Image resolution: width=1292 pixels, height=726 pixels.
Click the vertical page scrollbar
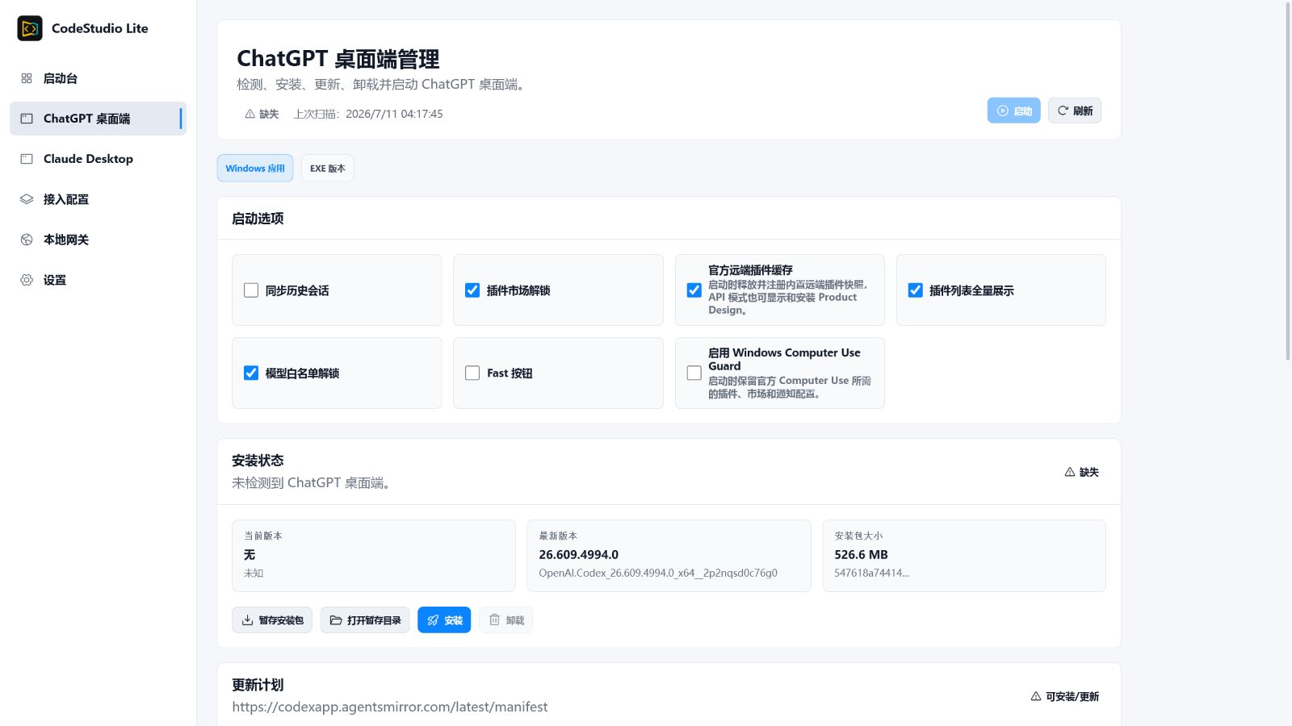[x=1287, y=181]
